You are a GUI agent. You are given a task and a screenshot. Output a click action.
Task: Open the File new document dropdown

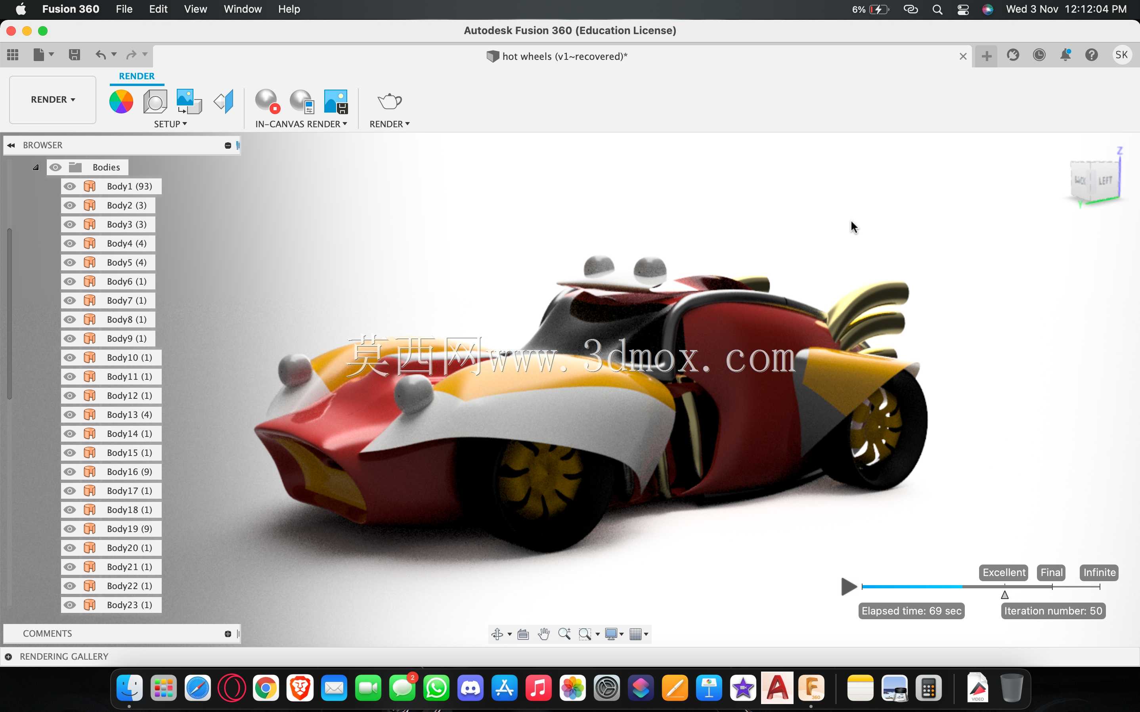point(43,55)
